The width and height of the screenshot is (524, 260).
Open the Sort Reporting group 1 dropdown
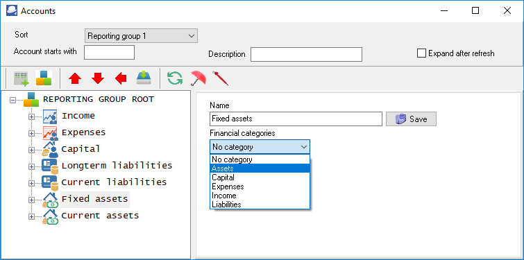[x=141, y=36]
